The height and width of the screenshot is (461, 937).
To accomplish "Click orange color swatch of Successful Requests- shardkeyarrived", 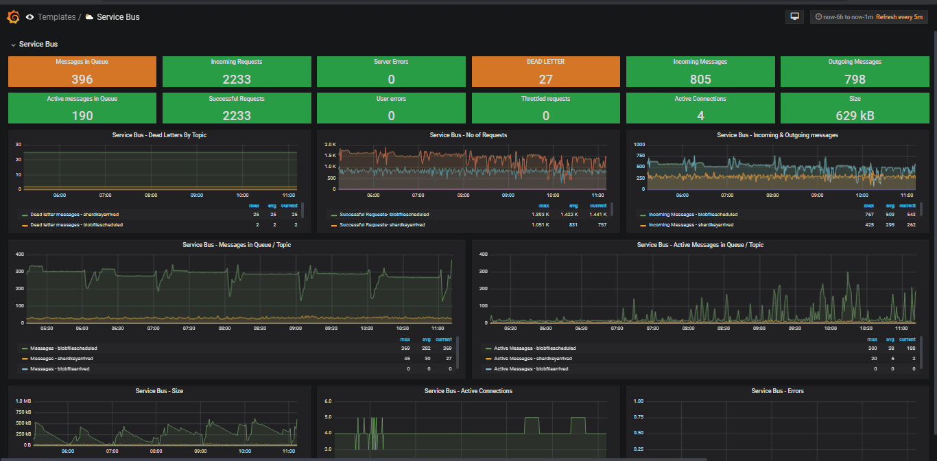I will click(334, 224).
